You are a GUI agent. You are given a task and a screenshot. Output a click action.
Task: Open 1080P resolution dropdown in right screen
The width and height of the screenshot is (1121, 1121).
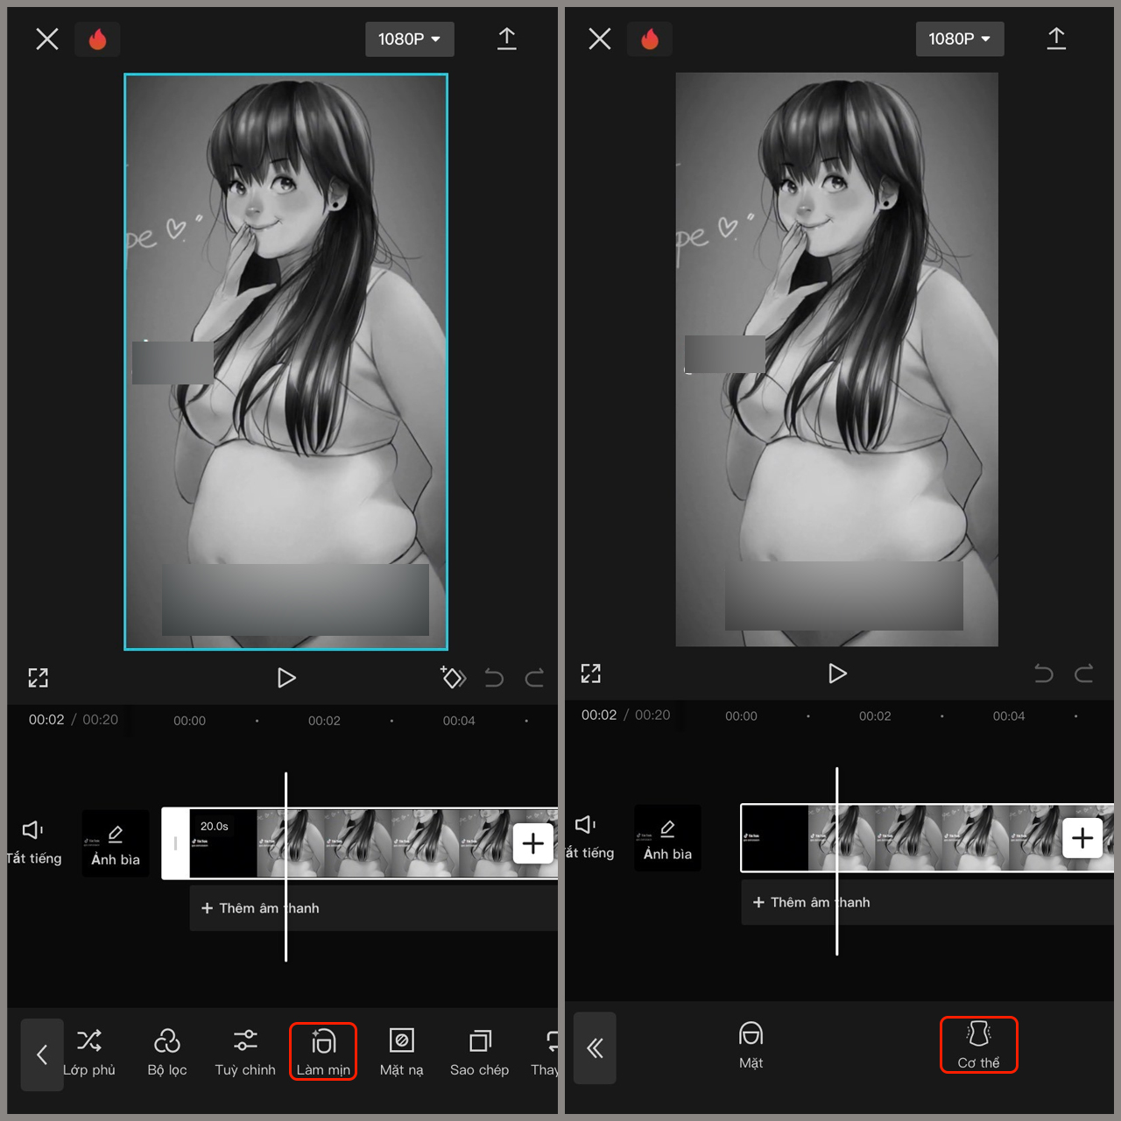[x=960, y=39]
